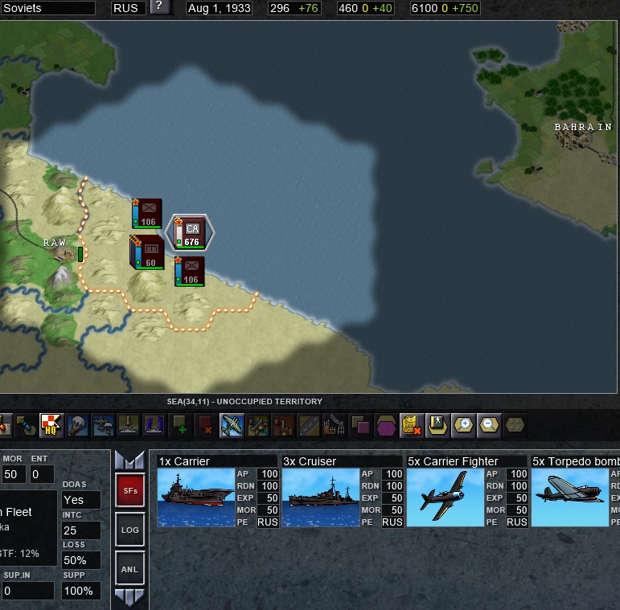Image resolution: width=620 pixels, height=610 pixels.
Task: Select the purple hexagon icon
Action: tap(386, 425)
